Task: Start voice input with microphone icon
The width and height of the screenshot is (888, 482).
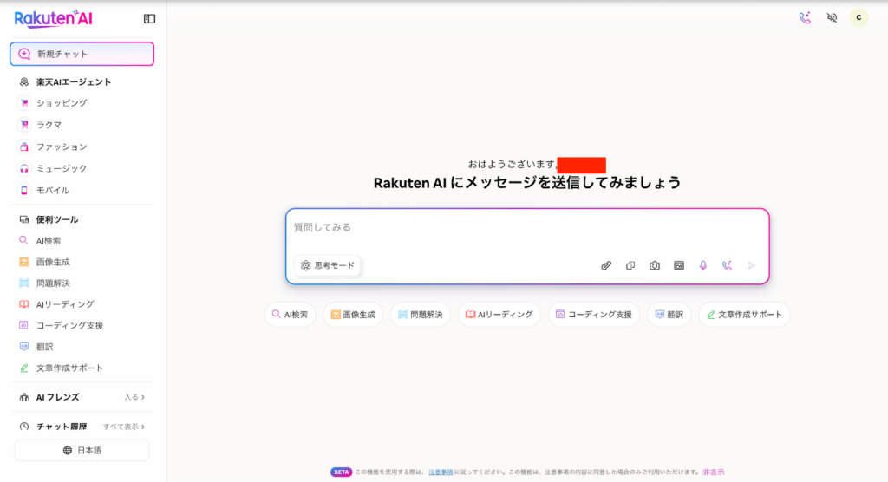Action: pyautogui.click(x=702, y=265)
